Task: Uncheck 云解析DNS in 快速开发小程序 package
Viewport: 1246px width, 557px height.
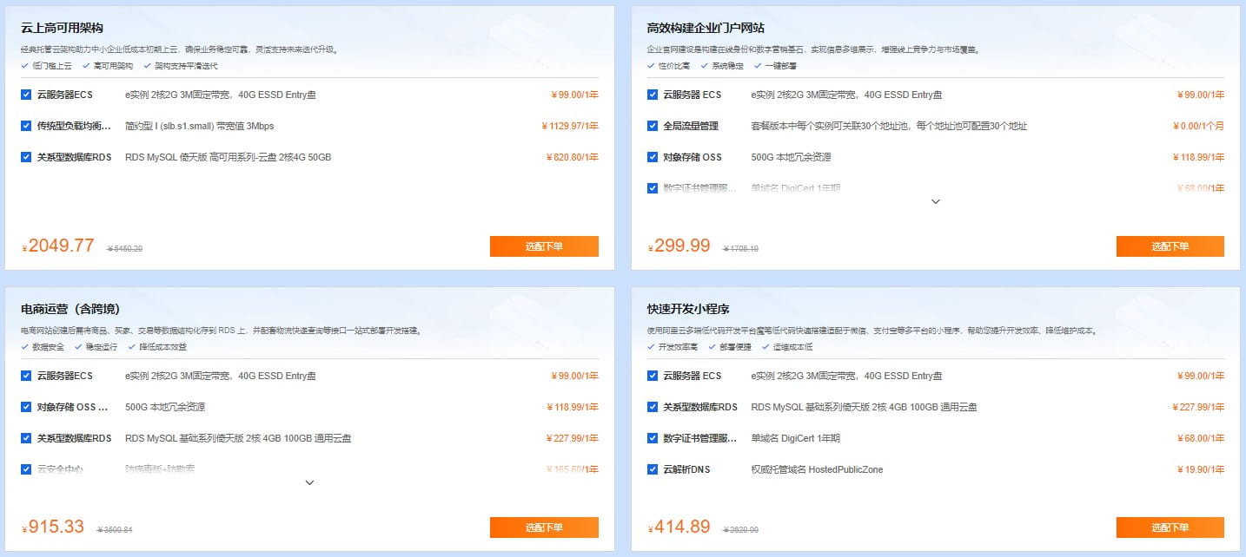Action: coord(652,469)
